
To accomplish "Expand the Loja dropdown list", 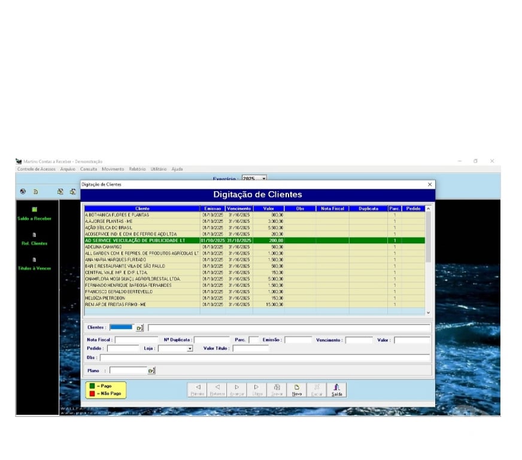I will coord(190,349).
